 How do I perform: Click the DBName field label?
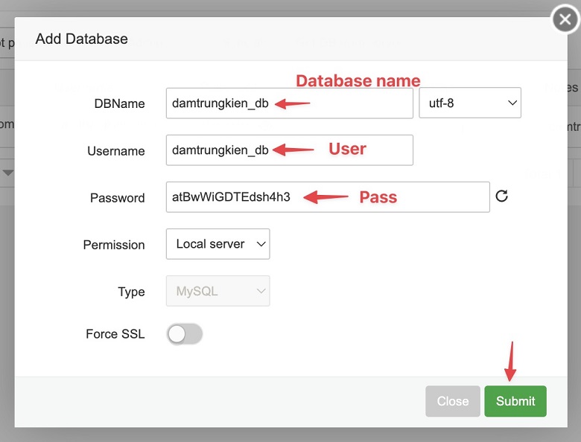point(121,104)
